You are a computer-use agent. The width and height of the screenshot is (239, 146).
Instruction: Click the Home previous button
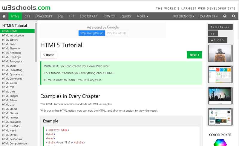pyautogui.click(x=49, y=55)
